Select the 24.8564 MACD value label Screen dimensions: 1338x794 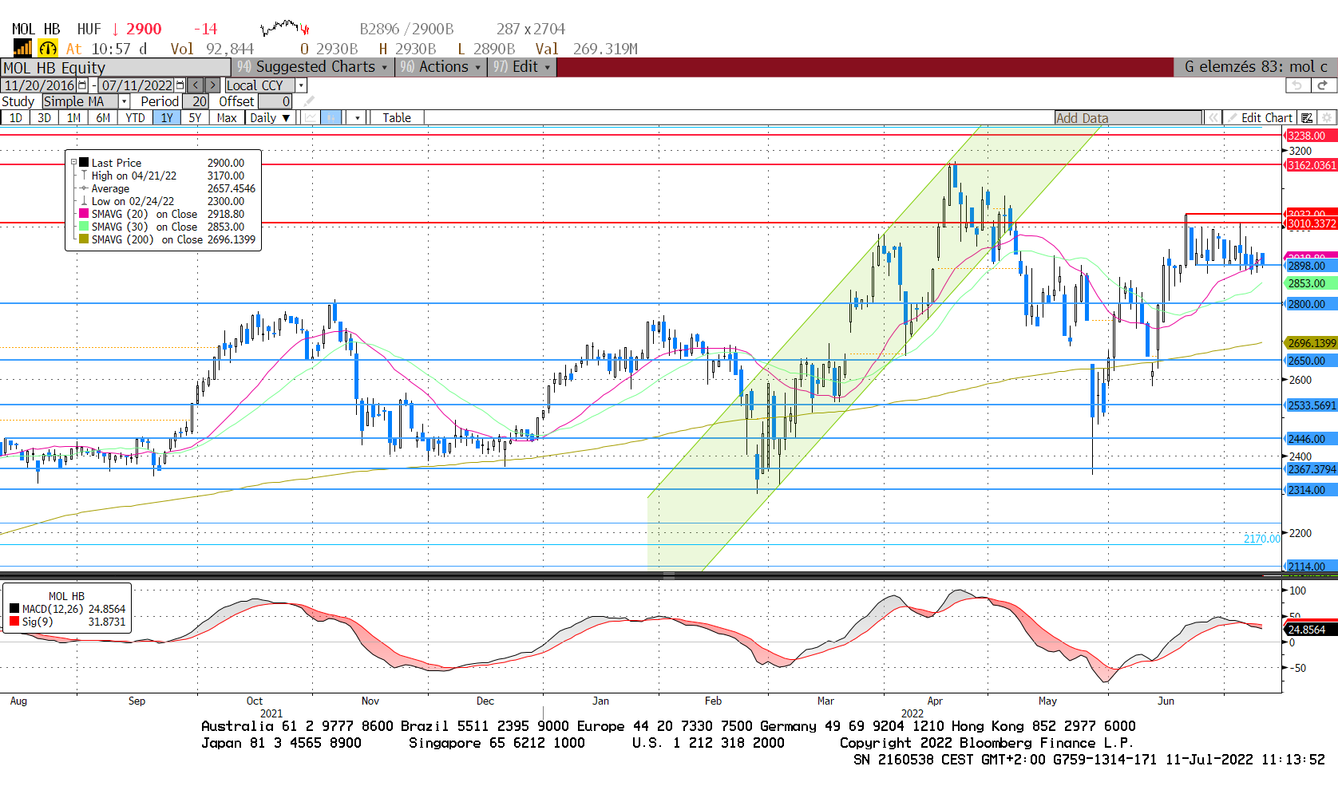[1311, 630]
